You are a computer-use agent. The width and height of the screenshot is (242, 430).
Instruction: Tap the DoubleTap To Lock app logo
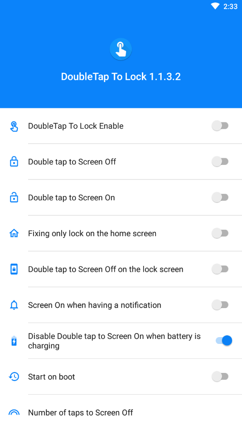(x=121, y=49)
